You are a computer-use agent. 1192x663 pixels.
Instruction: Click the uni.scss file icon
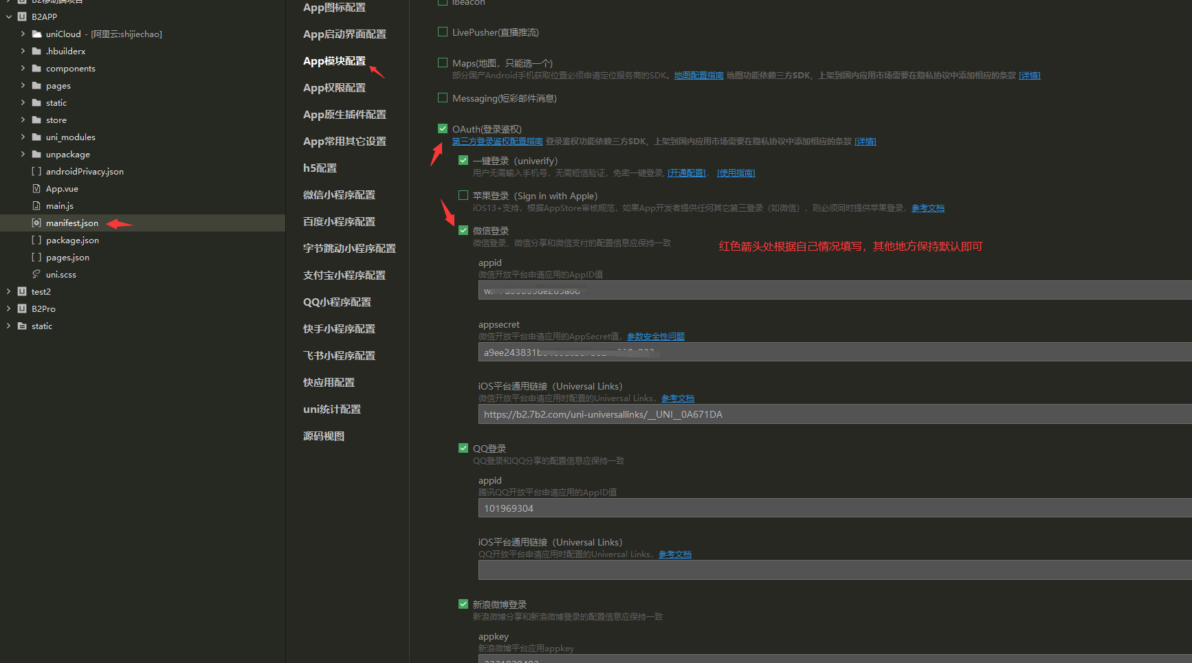(36, 275)
